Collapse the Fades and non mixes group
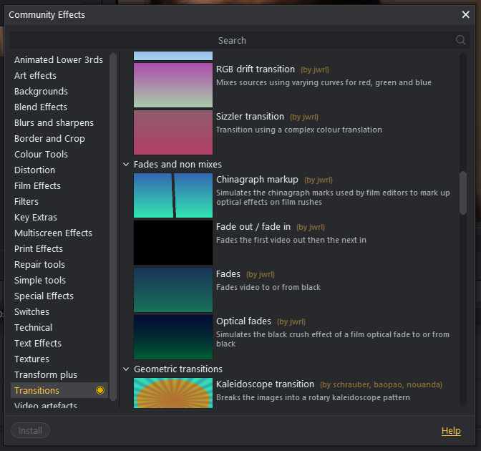Screen dimensions: 481x451 tap(126, 165)
